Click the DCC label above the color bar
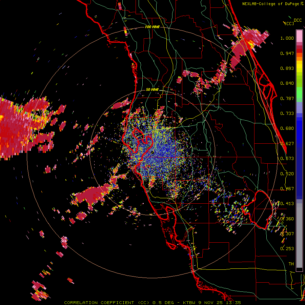This screenshot has height=305, width=305. [x=298, y=20]
